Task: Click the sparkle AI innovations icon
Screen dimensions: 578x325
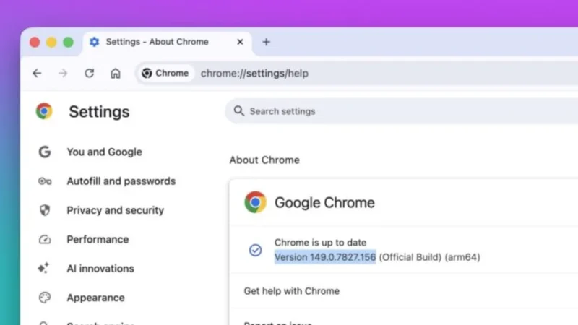Action: tap(43, 268)
